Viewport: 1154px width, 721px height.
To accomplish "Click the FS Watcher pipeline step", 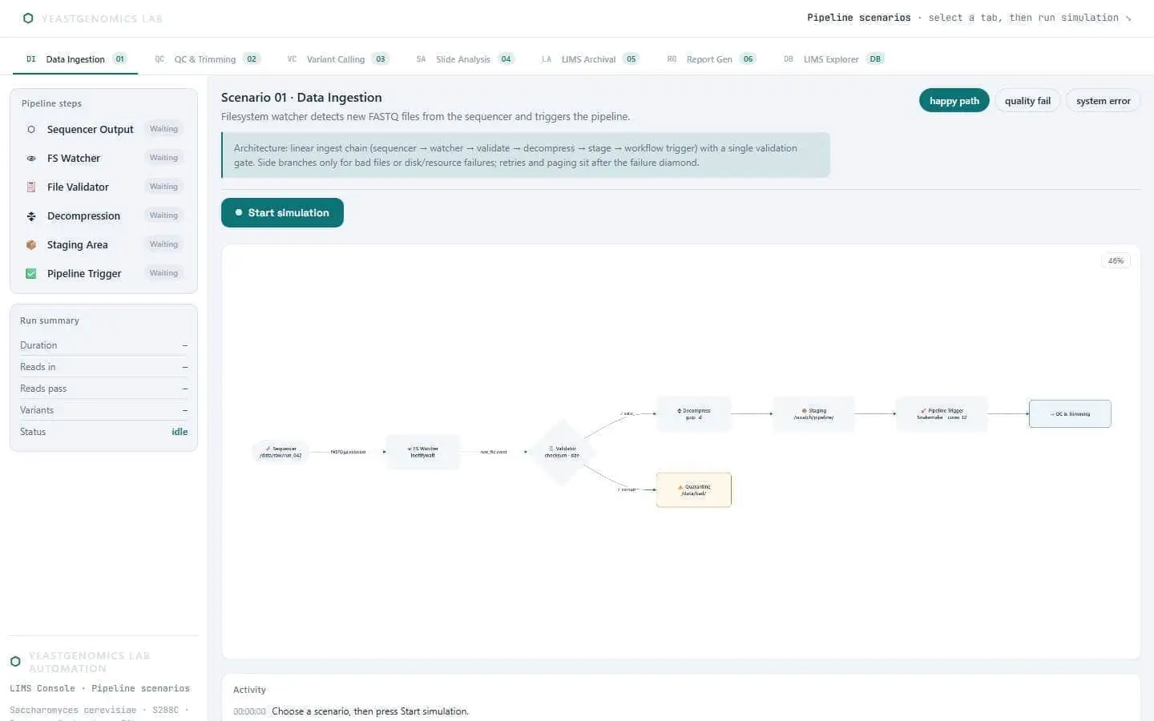I will (x=103, y=158).
